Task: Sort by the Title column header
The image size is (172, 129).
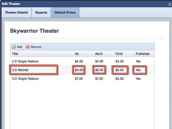Action: click(x=15, y=54)
